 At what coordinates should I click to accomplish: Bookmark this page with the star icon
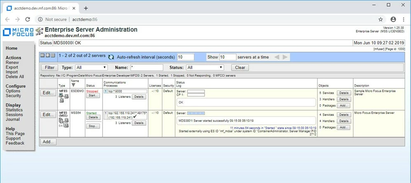point(381,19)
